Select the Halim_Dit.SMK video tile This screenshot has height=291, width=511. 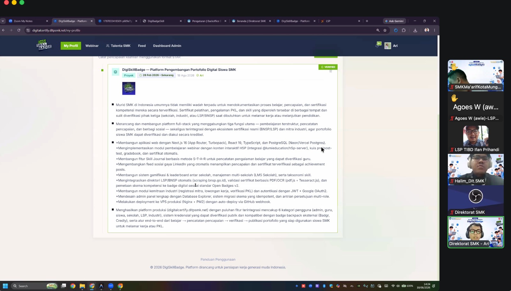pyautogui.click(x=476, y=170)
